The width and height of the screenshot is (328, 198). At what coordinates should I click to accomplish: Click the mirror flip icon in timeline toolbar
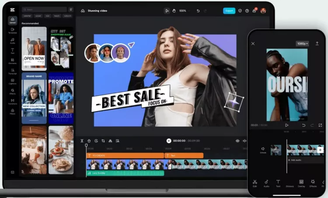110,141
